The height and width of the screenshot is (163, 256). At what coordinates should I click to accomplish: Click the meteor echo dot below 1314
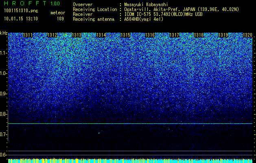pyautogui.click(x=99, y=133)
